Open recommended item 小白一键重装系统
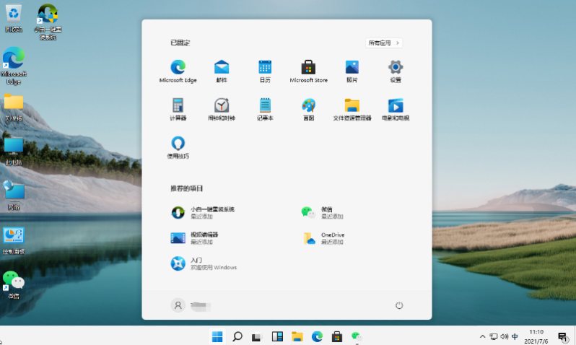 pyautogui.click(x=203, y=212)
